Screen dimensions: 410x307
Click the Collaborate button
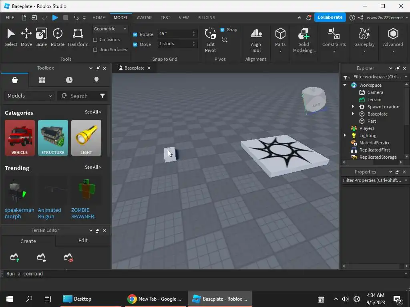click(x=330, y=17)
